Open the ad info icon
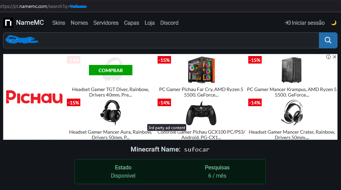The width and height of the screenshot is (341, 190). pyautogui.click(x=328, y=57)
